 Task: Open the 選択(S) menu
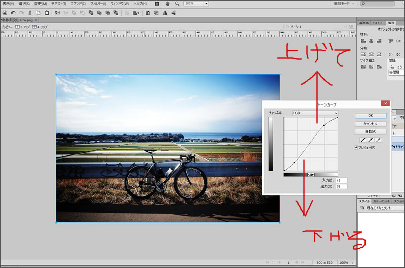tap(24, 4)
